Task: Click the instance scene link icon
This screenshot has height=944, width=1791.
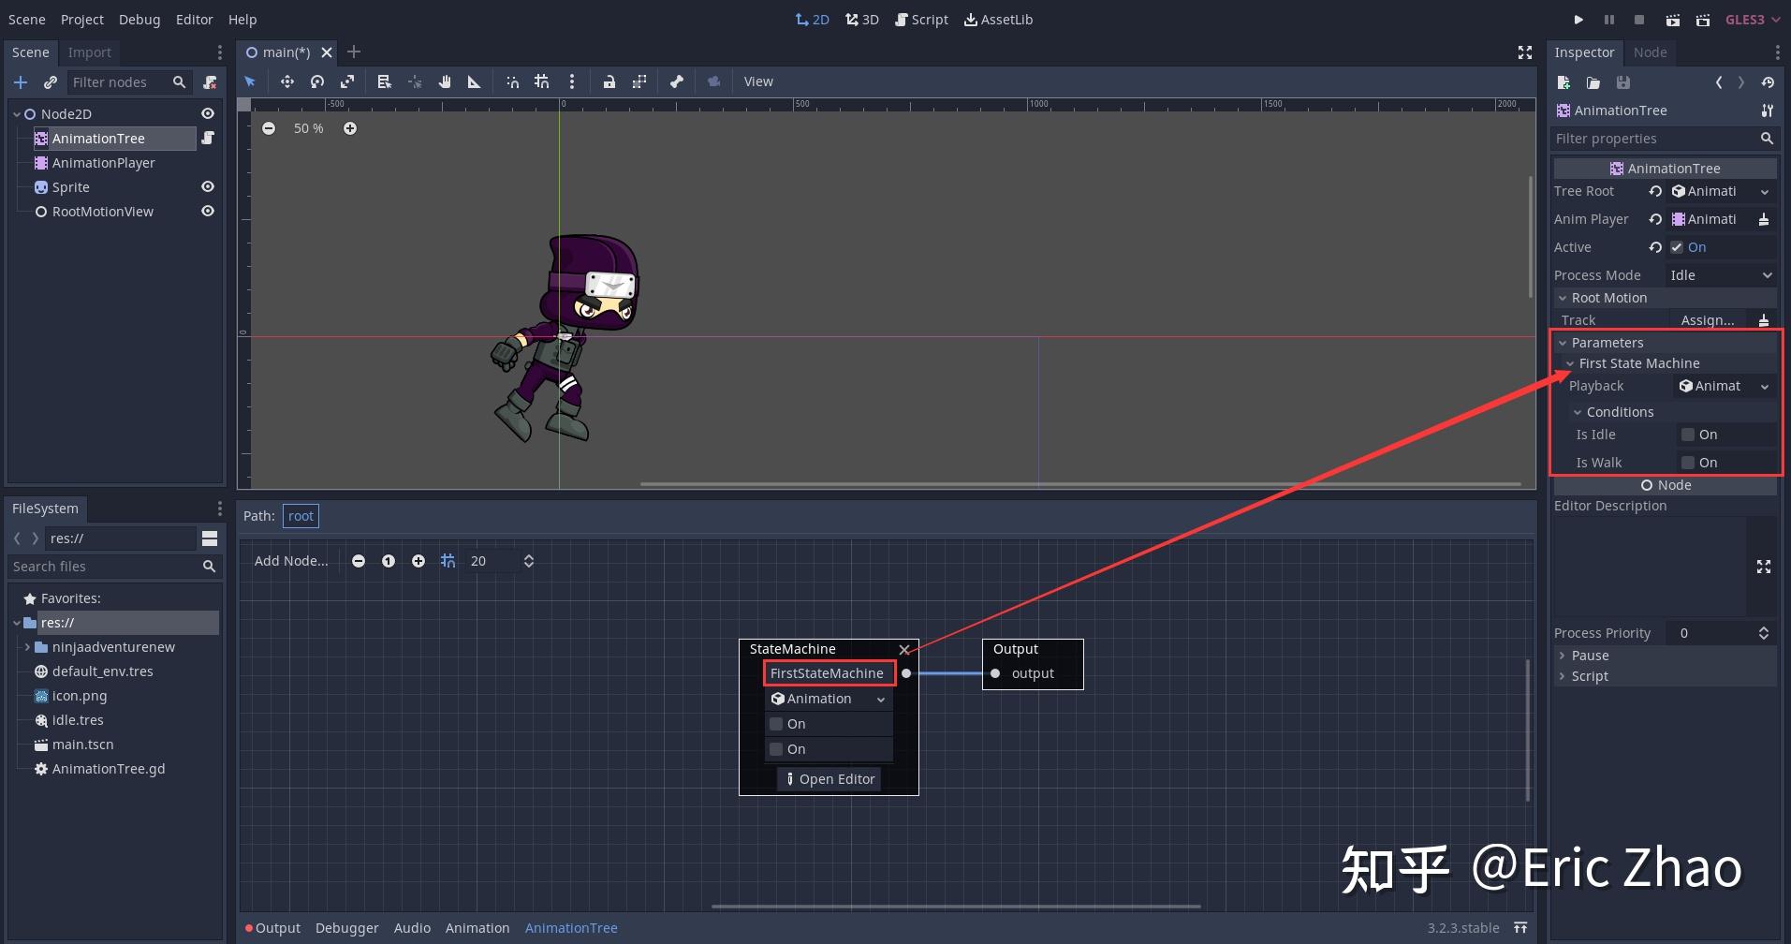Action: click(x=51, y=82)
